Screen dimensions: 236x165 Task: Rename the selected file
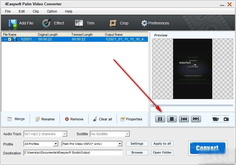[45, 119]
